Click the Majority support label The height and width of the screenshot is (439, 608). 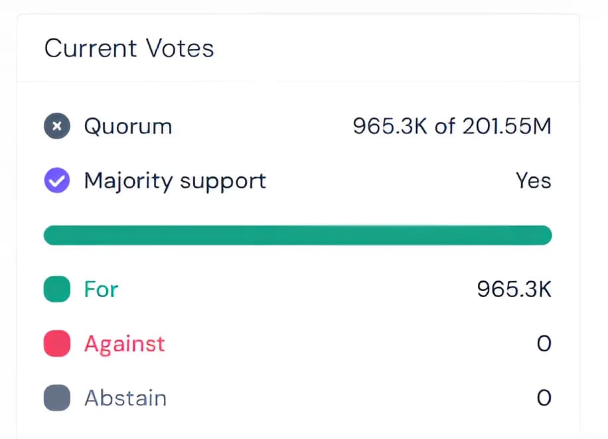[175, 180]
